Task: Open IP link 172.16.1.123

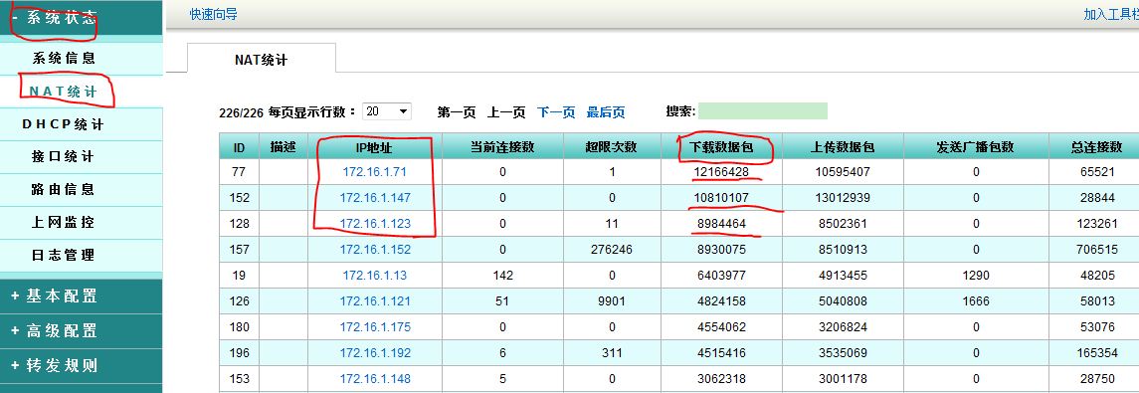Action: 375,224
